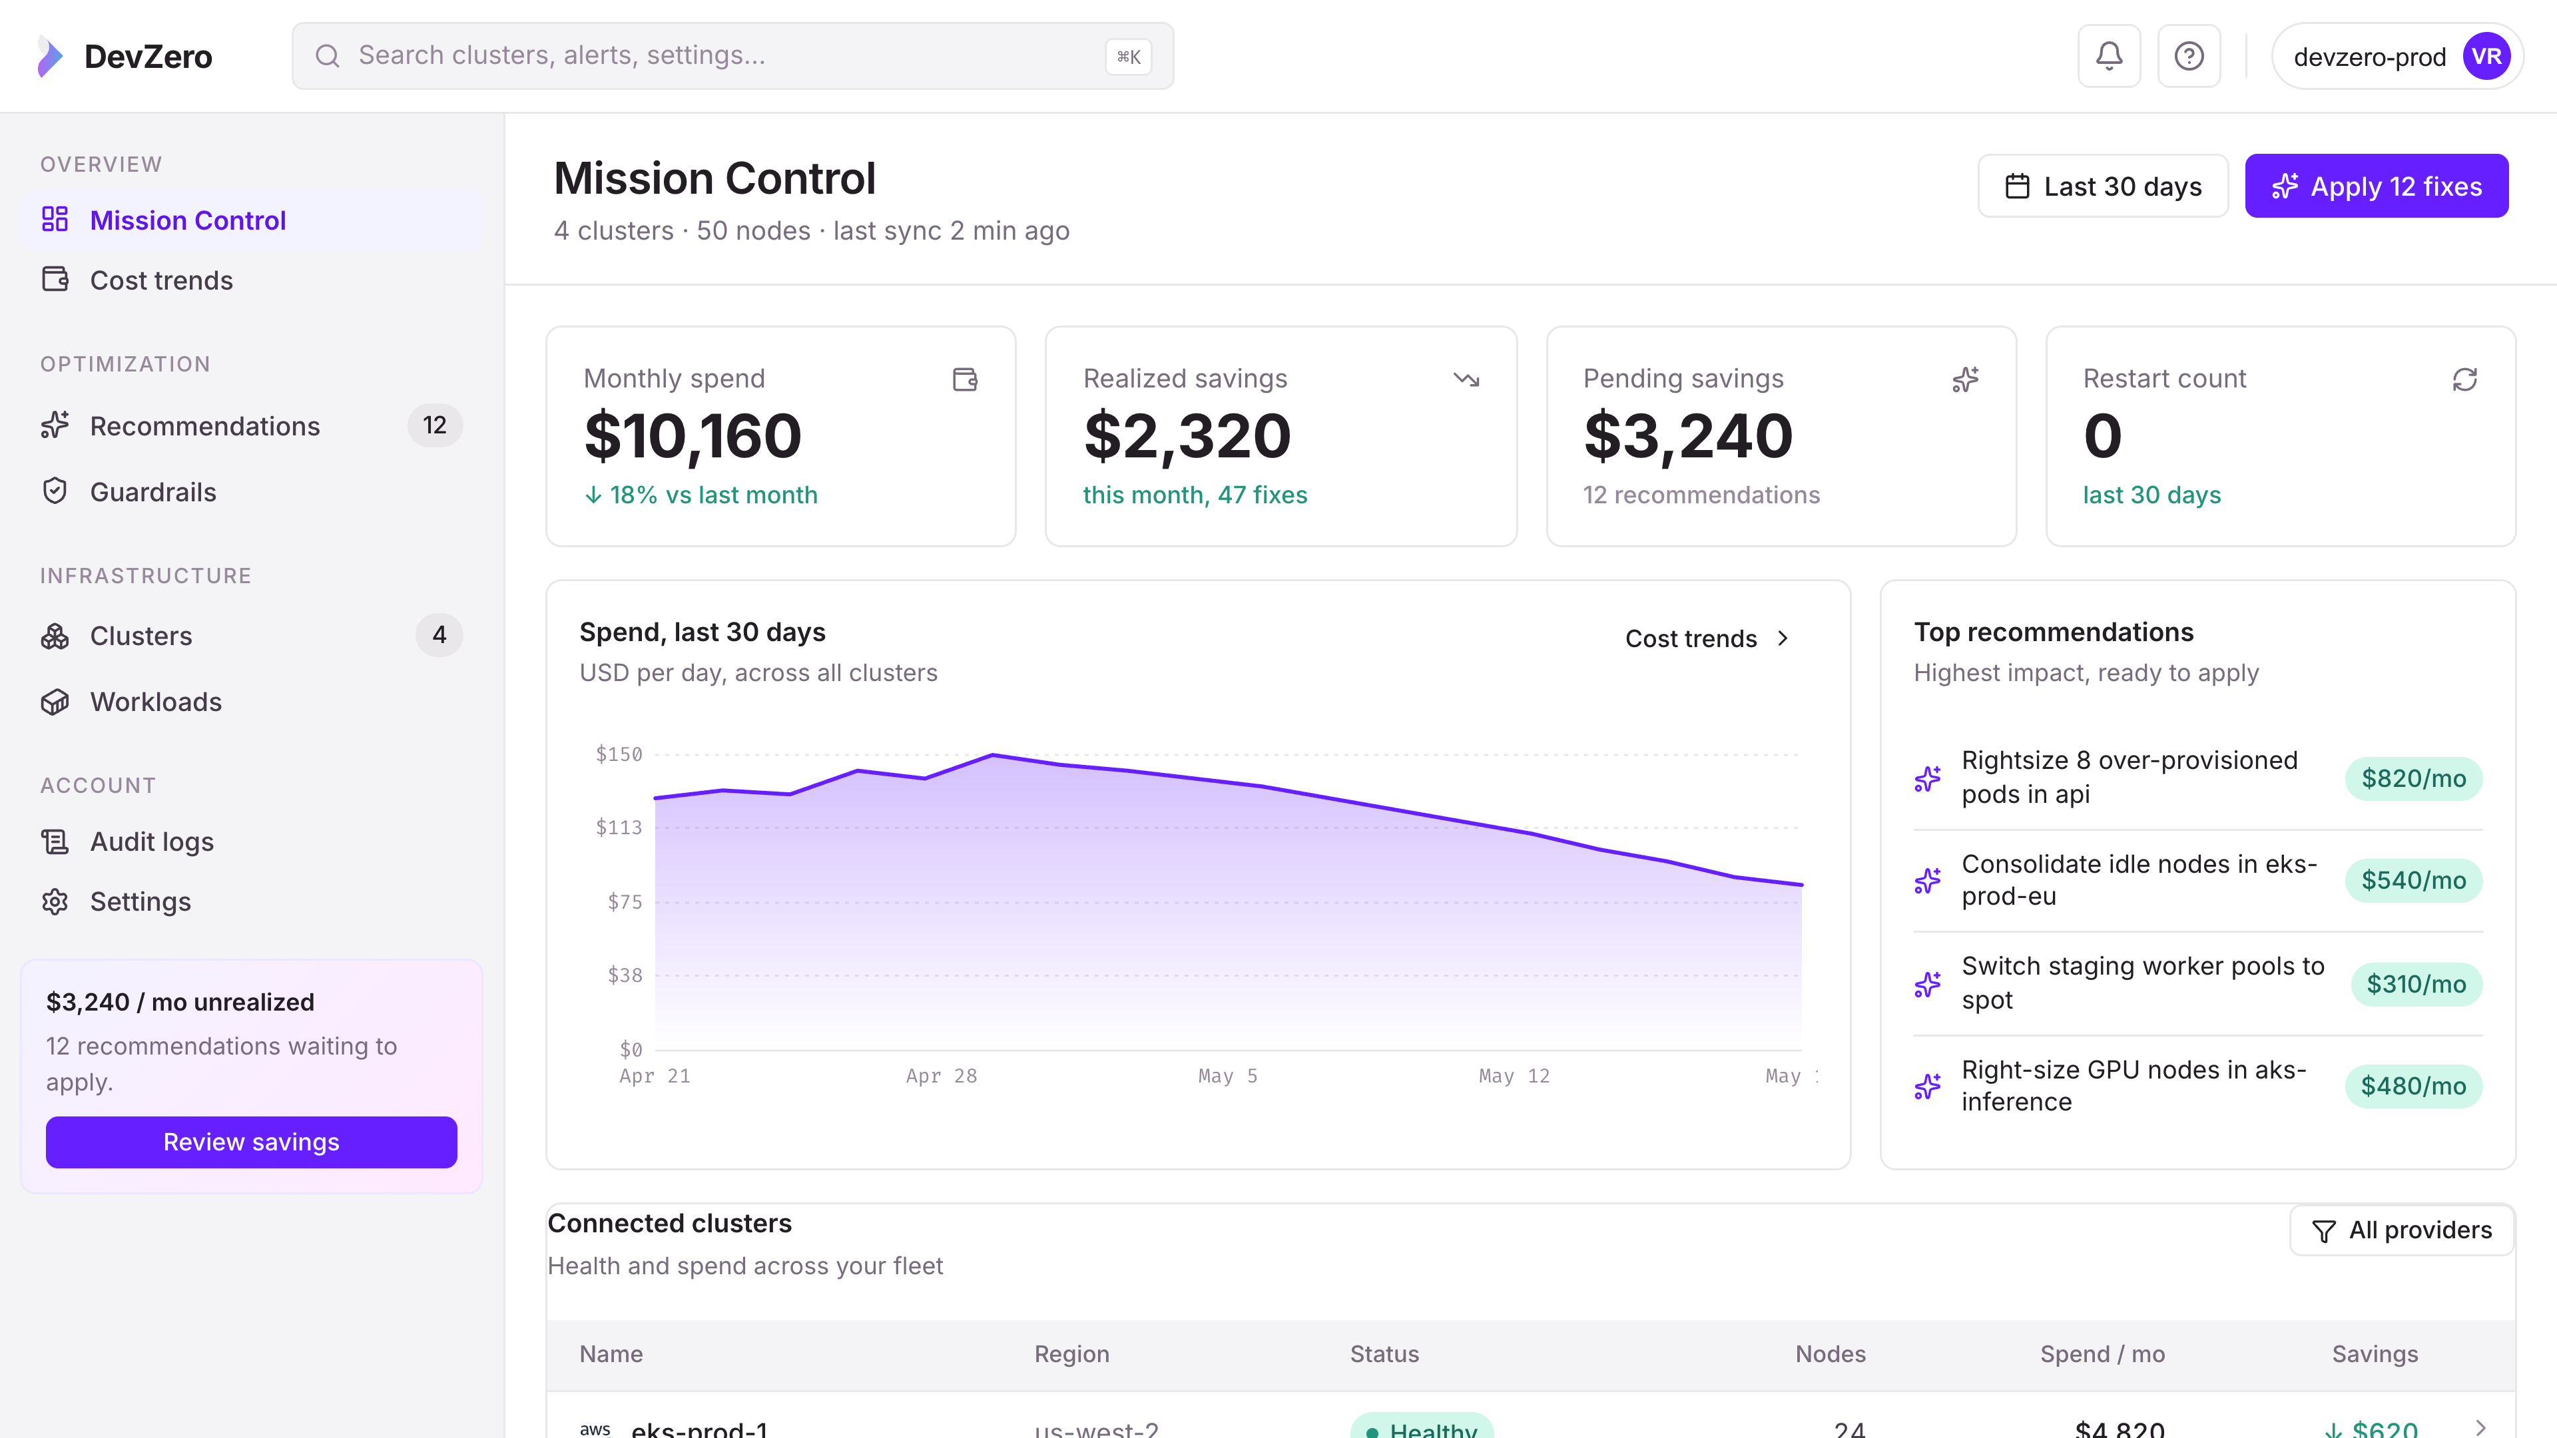Click the ⌘K shortcut badge in search

point(1129,57)
